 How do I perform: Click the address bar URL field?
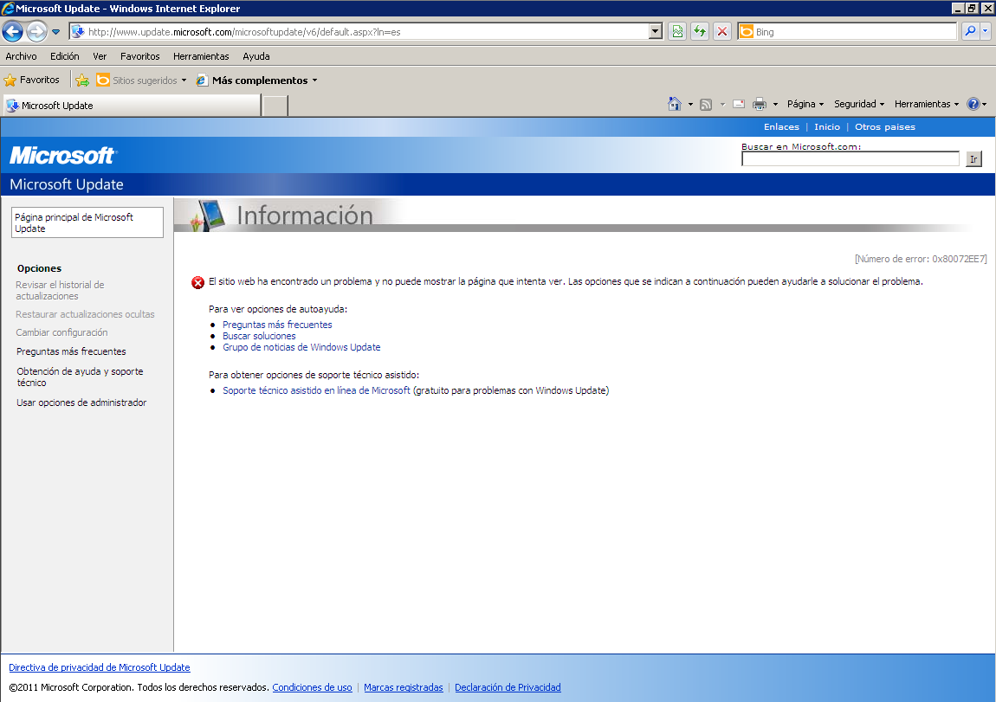(x=359, y=32)
